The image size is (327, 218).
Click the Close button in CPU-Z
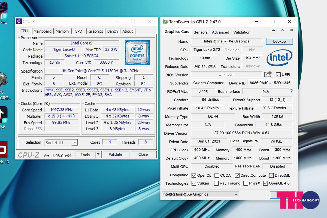143,155
